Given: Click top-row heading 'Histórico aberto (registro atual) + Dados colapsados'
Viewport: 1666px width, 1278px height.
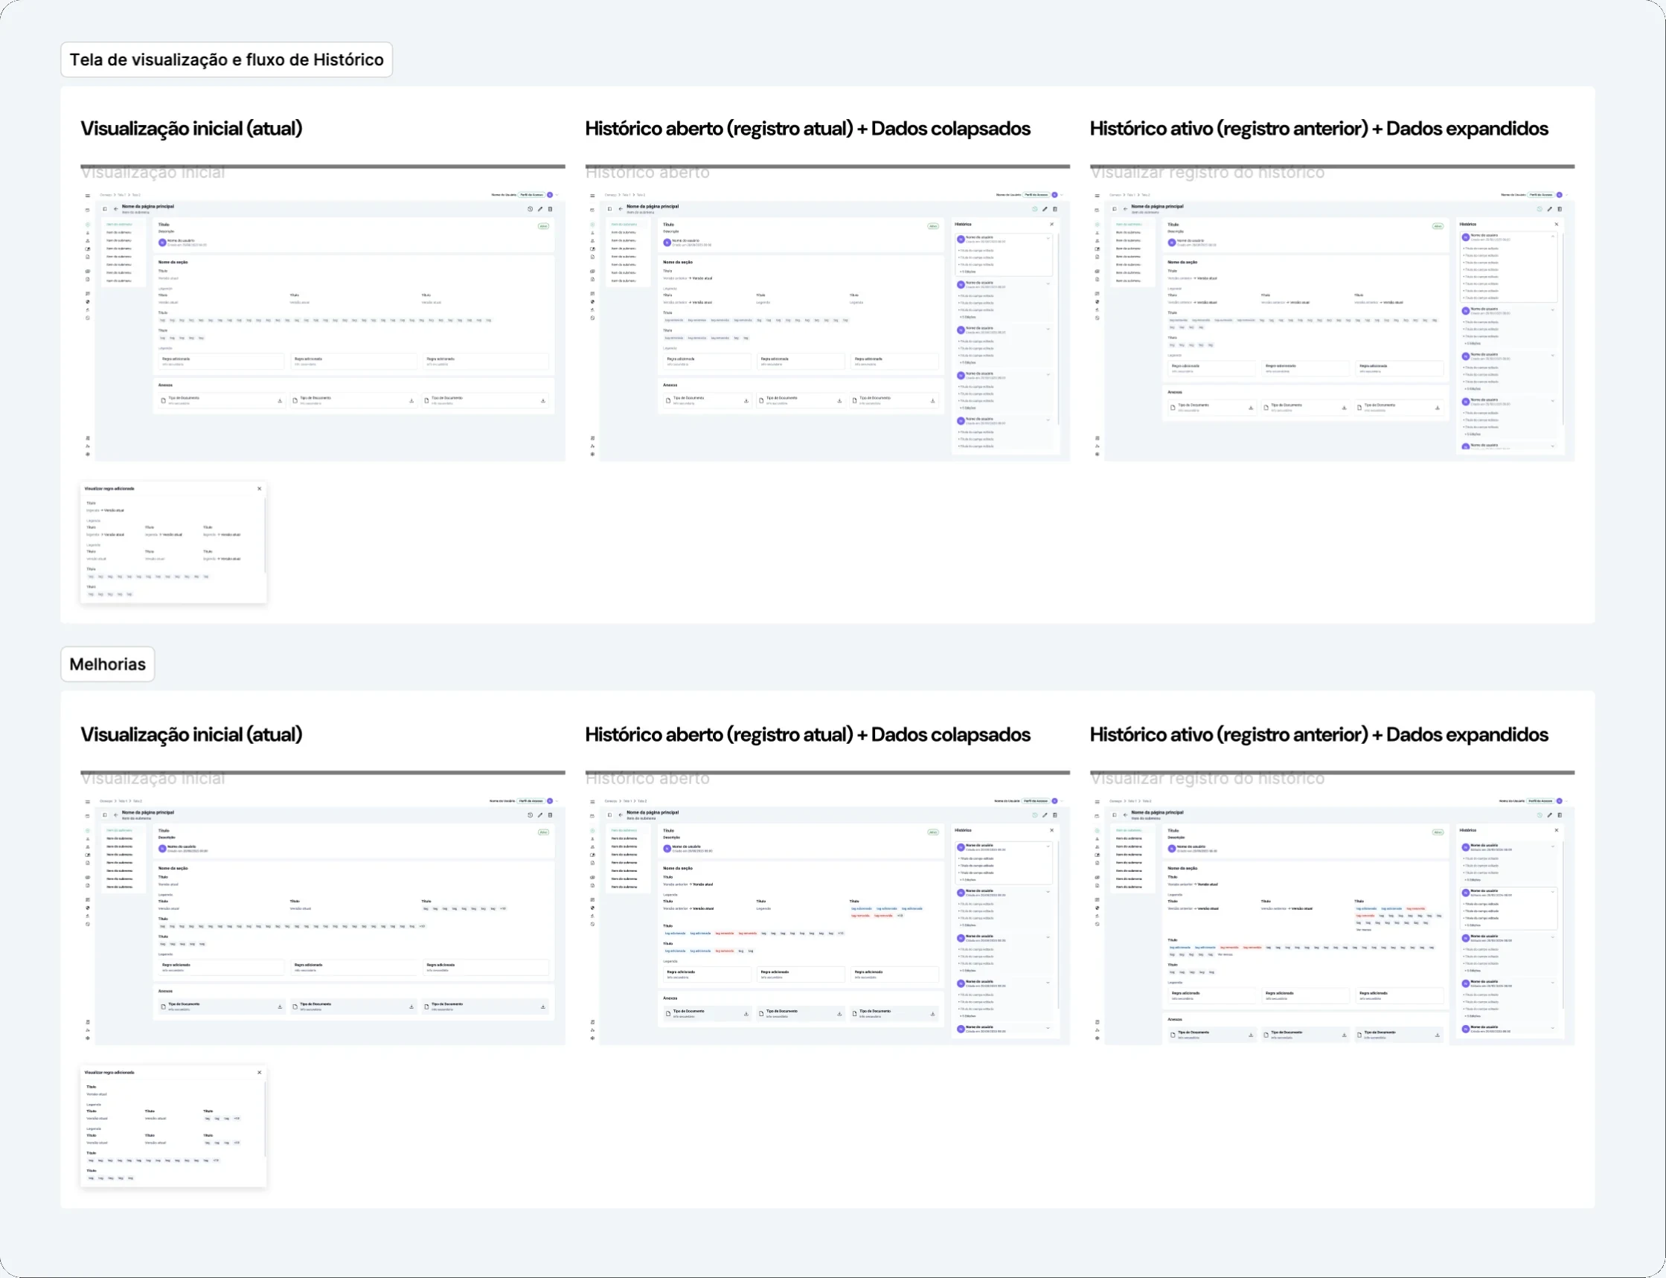Looking at the screenshot, I should point(807,129).
